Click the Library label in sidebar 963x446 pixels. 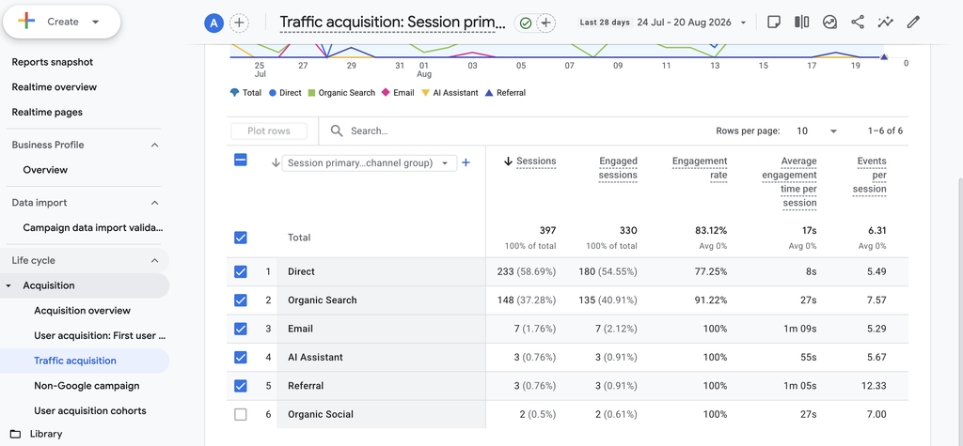[x=46, y=434]
